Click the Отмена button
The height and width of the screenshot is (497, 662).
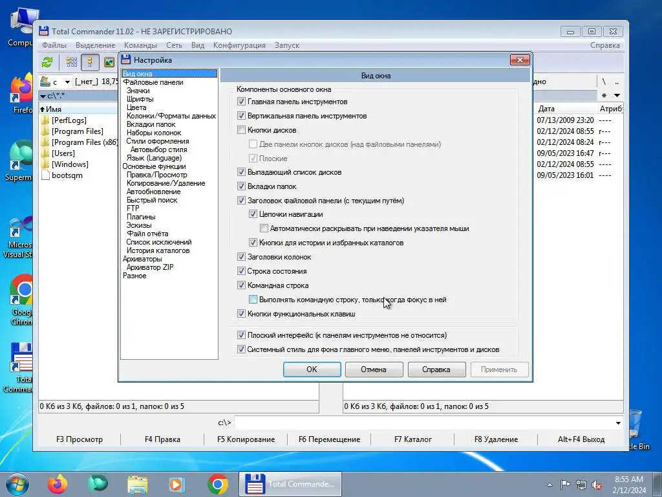point(374,370)
